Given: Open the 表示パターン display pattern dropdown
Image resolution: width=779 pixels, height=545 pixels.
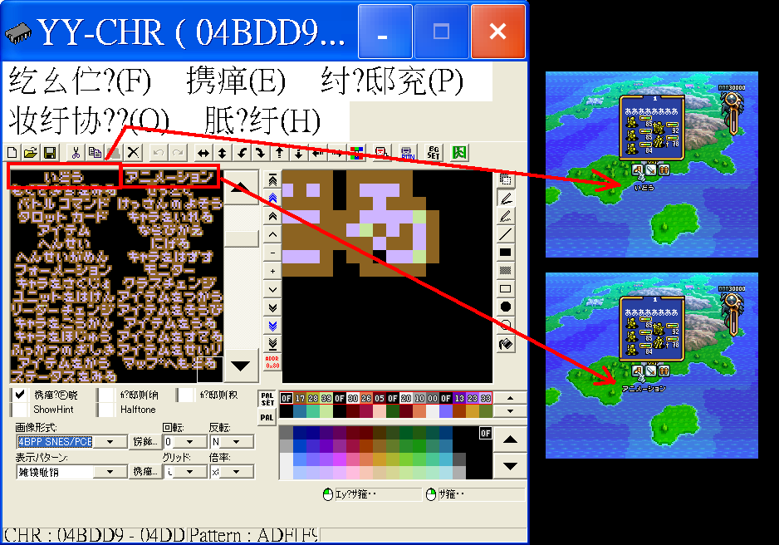Looking at the screenshot, I should 110,471.
